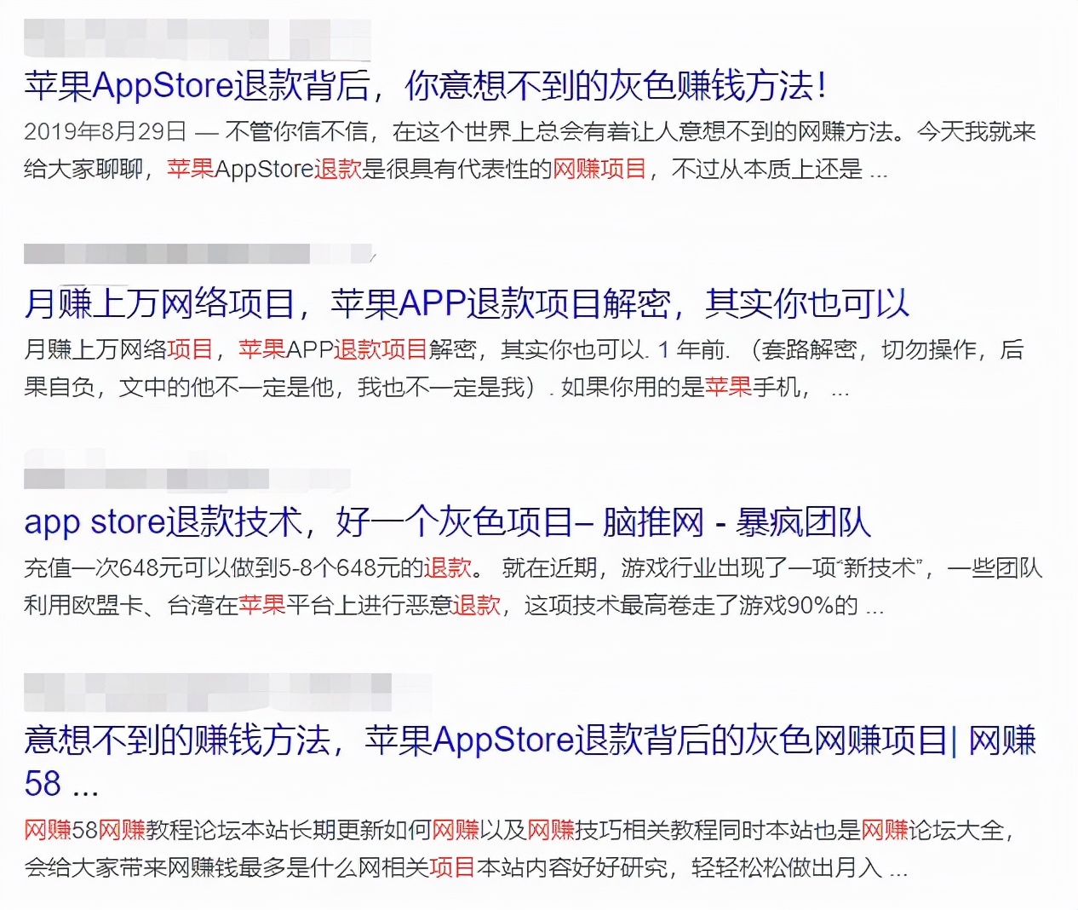
Task: Click the 1 年前 timestamp in the second snippet
Action: (x=677, y=349)
